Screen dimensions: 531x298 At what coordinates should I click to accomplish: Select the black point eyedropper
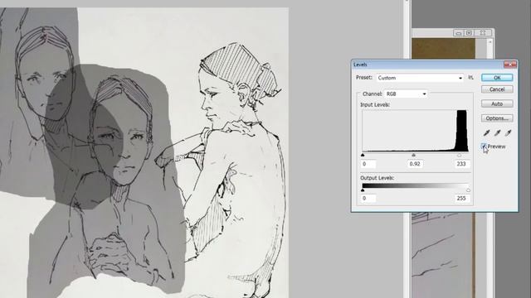click(x=487, y=132)
